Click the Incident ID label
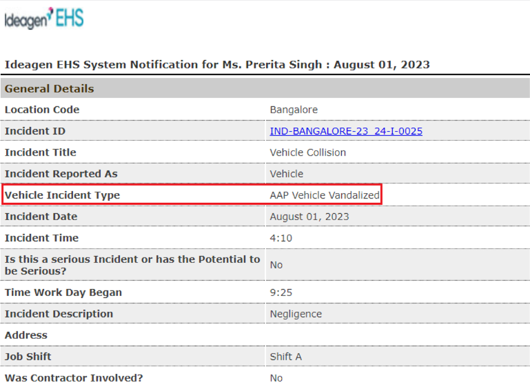The height and width of the screenshot is (385, 530). click(x=35, y=131)
